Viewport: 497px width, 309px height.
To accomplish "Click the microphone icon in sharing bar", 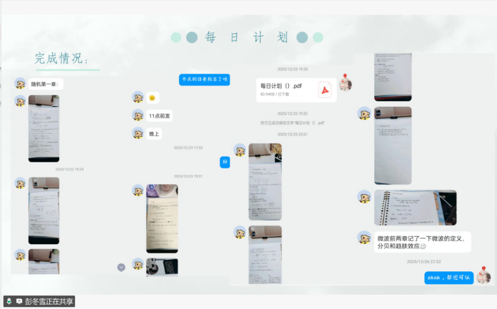I will click(9, 301).
